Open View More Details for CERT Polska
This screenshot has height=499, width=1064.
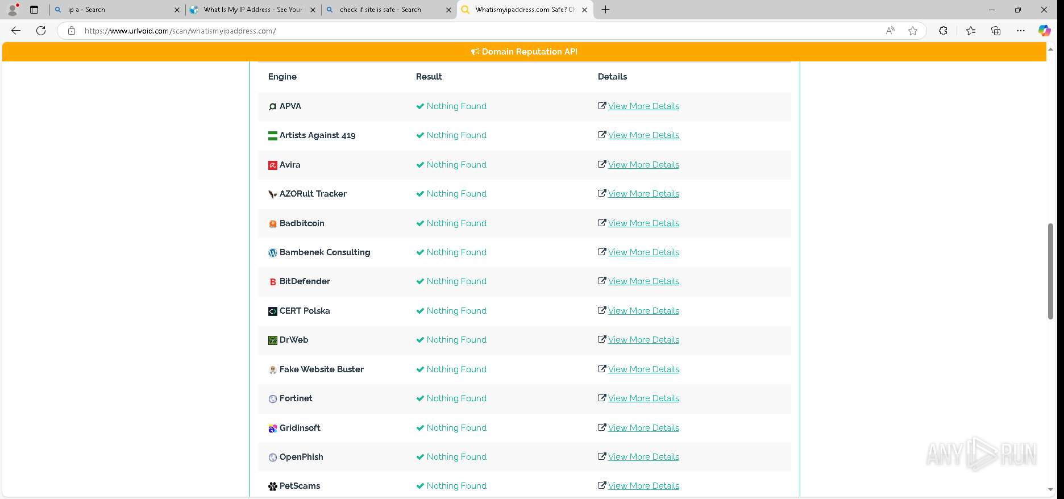643,311
